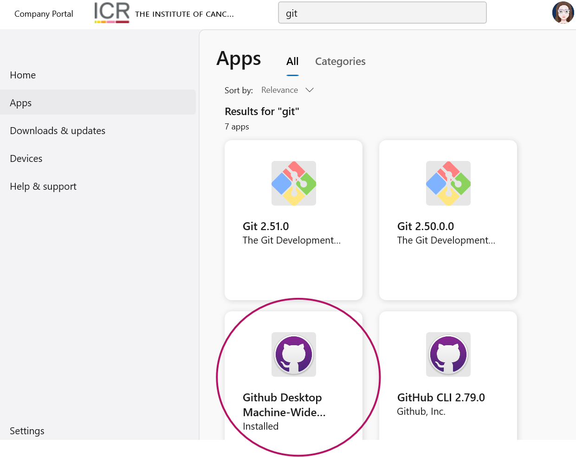Click the Git 2.51.0 title
Viewport: 576px width, 457px height.
click(265, 226)
